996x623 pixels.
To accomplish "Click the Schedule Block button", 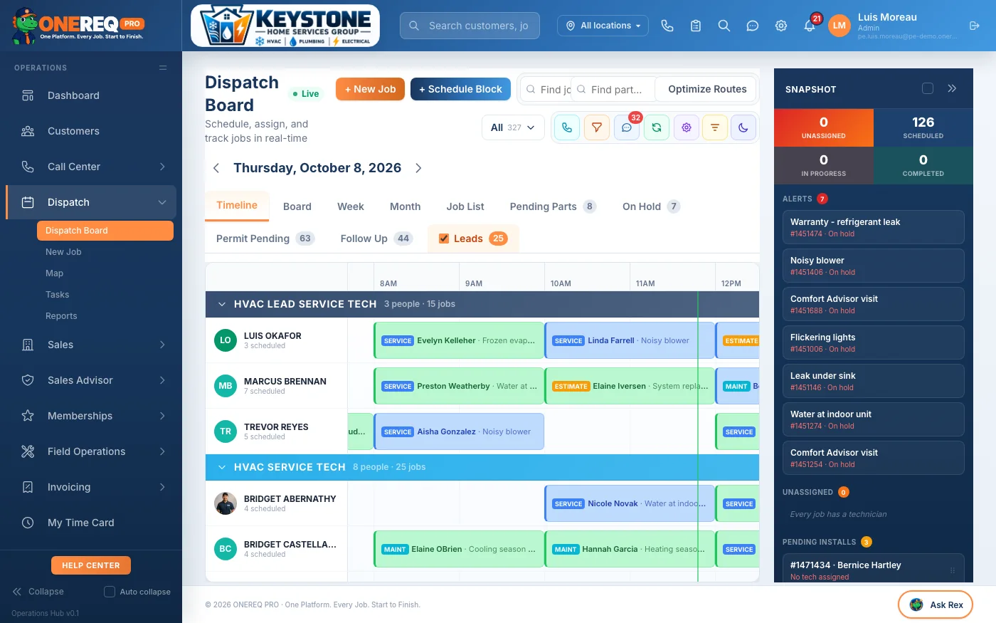I will [x=460, y=89].
